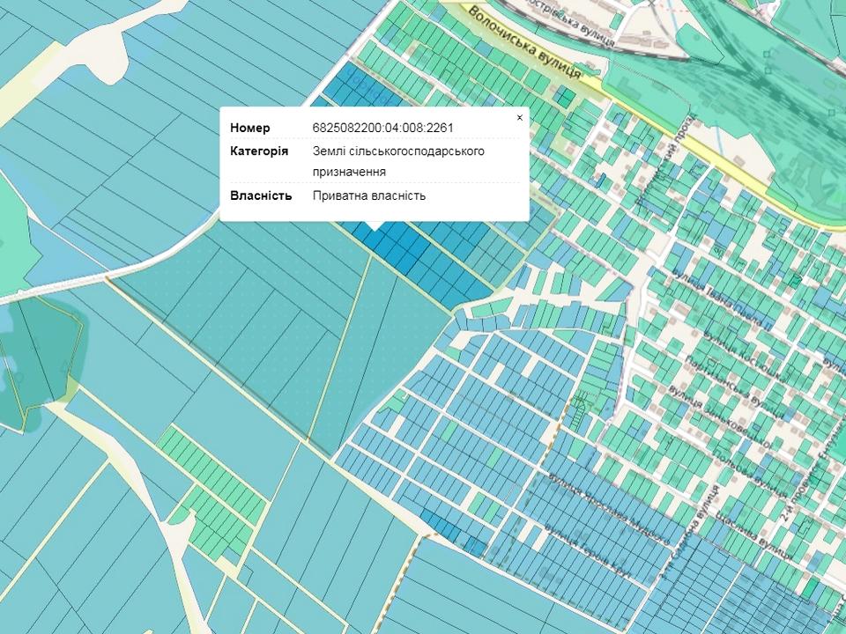Screen dimensions: 846x634
Task: Select the "Приватна власність" ownership value
Action: coord(368,195)
